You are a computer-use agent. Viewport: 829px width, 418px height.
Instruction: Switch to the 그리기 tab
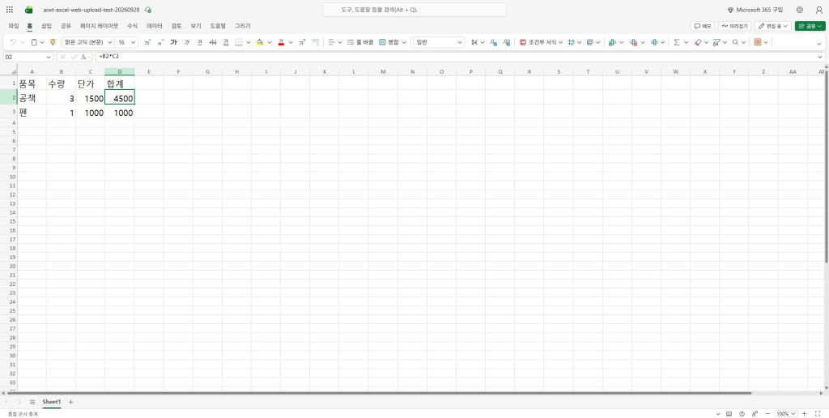point(243,25)
